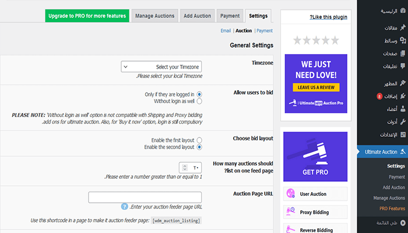Open the Email settings sub-link

tap(226, 30)
